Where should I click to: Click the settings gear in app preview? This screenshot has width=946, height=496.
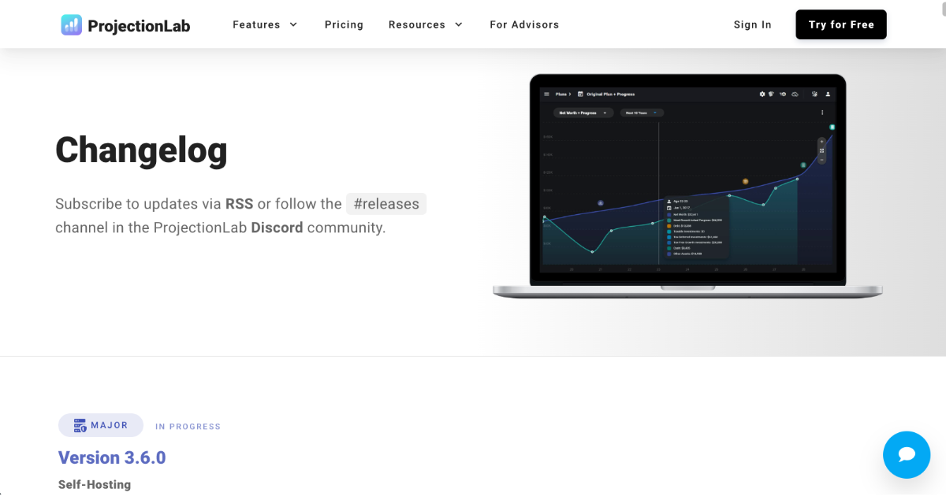click(762, 94)
